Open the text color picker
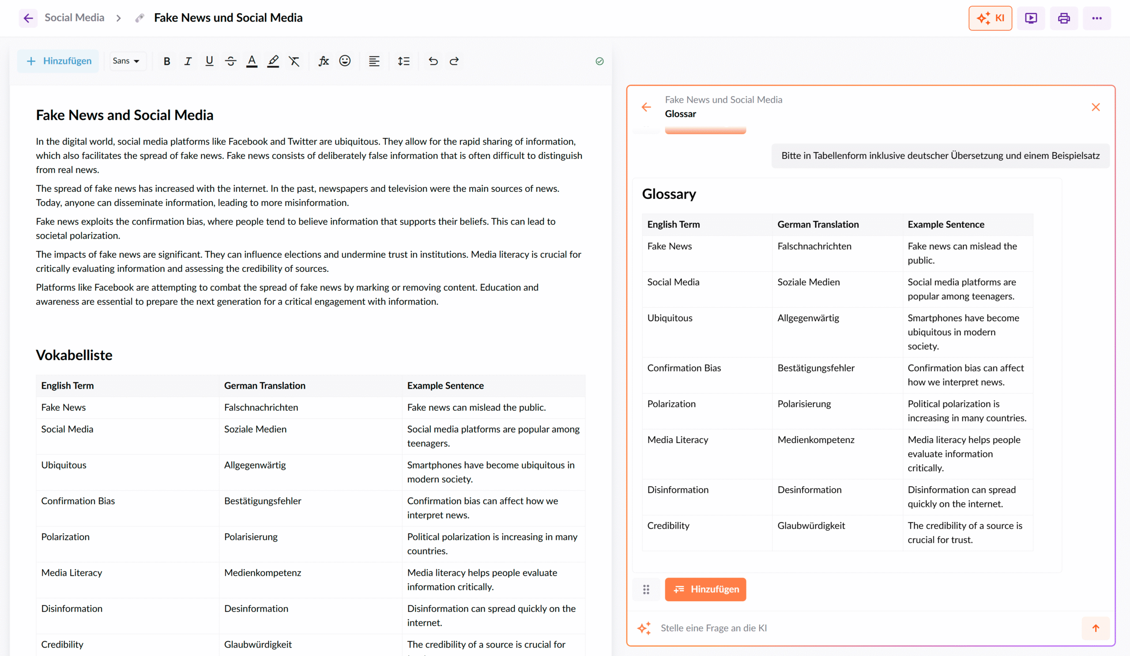This screenshot has height=656, width=1130. pyautogui.click(x=252, y=61)
